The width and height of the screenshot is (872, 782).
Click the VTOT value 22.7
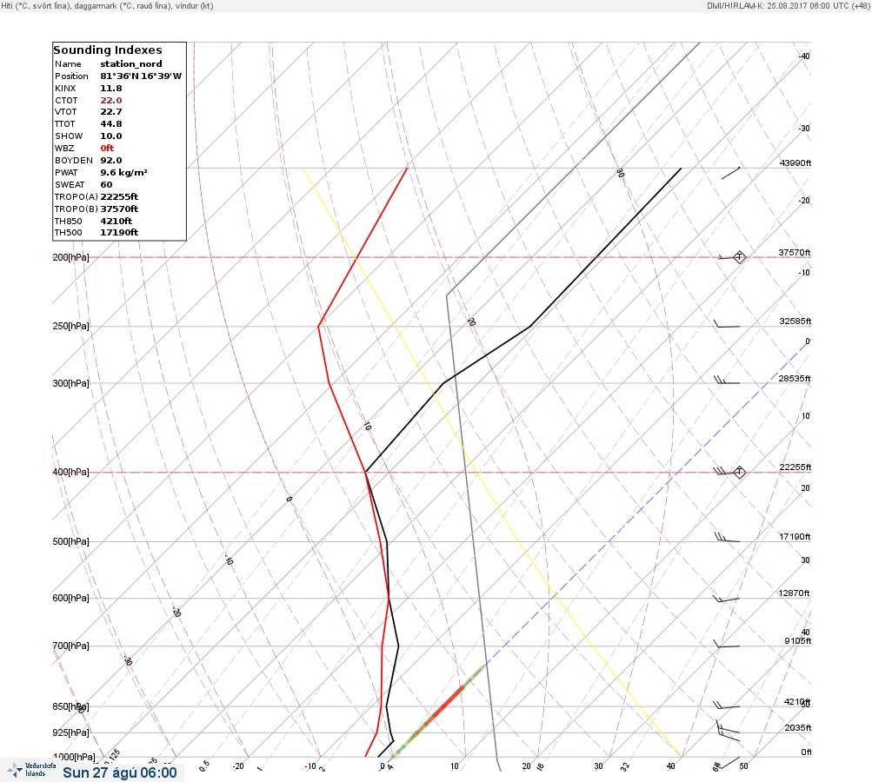point(111,112)
